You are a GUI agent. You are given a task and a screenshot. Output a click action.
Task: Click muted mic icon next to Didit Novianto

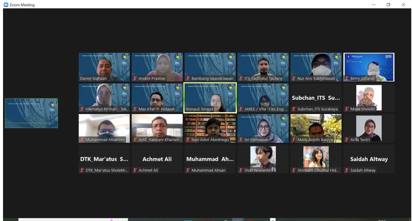pos(241,170)
